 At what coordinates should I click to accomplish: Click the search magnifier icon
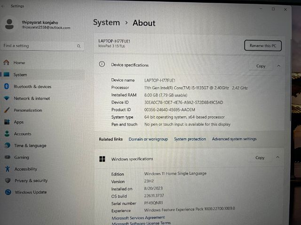tap(79, 46)
